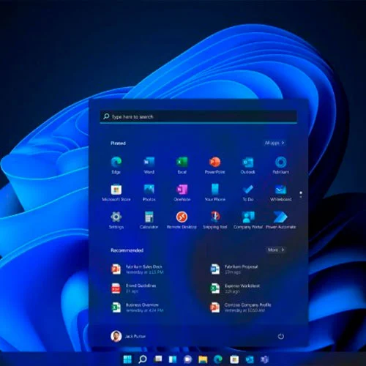The image size is (366, 366).
Task: Launch Power Automate from pinned apps
Action: click(x=280, y=220)
